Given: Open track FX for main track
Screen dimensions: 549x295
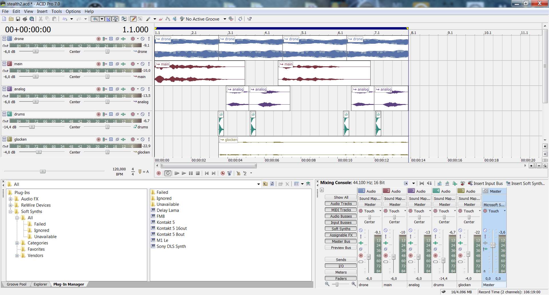Looking at the screenshot, I should point(123,64).
